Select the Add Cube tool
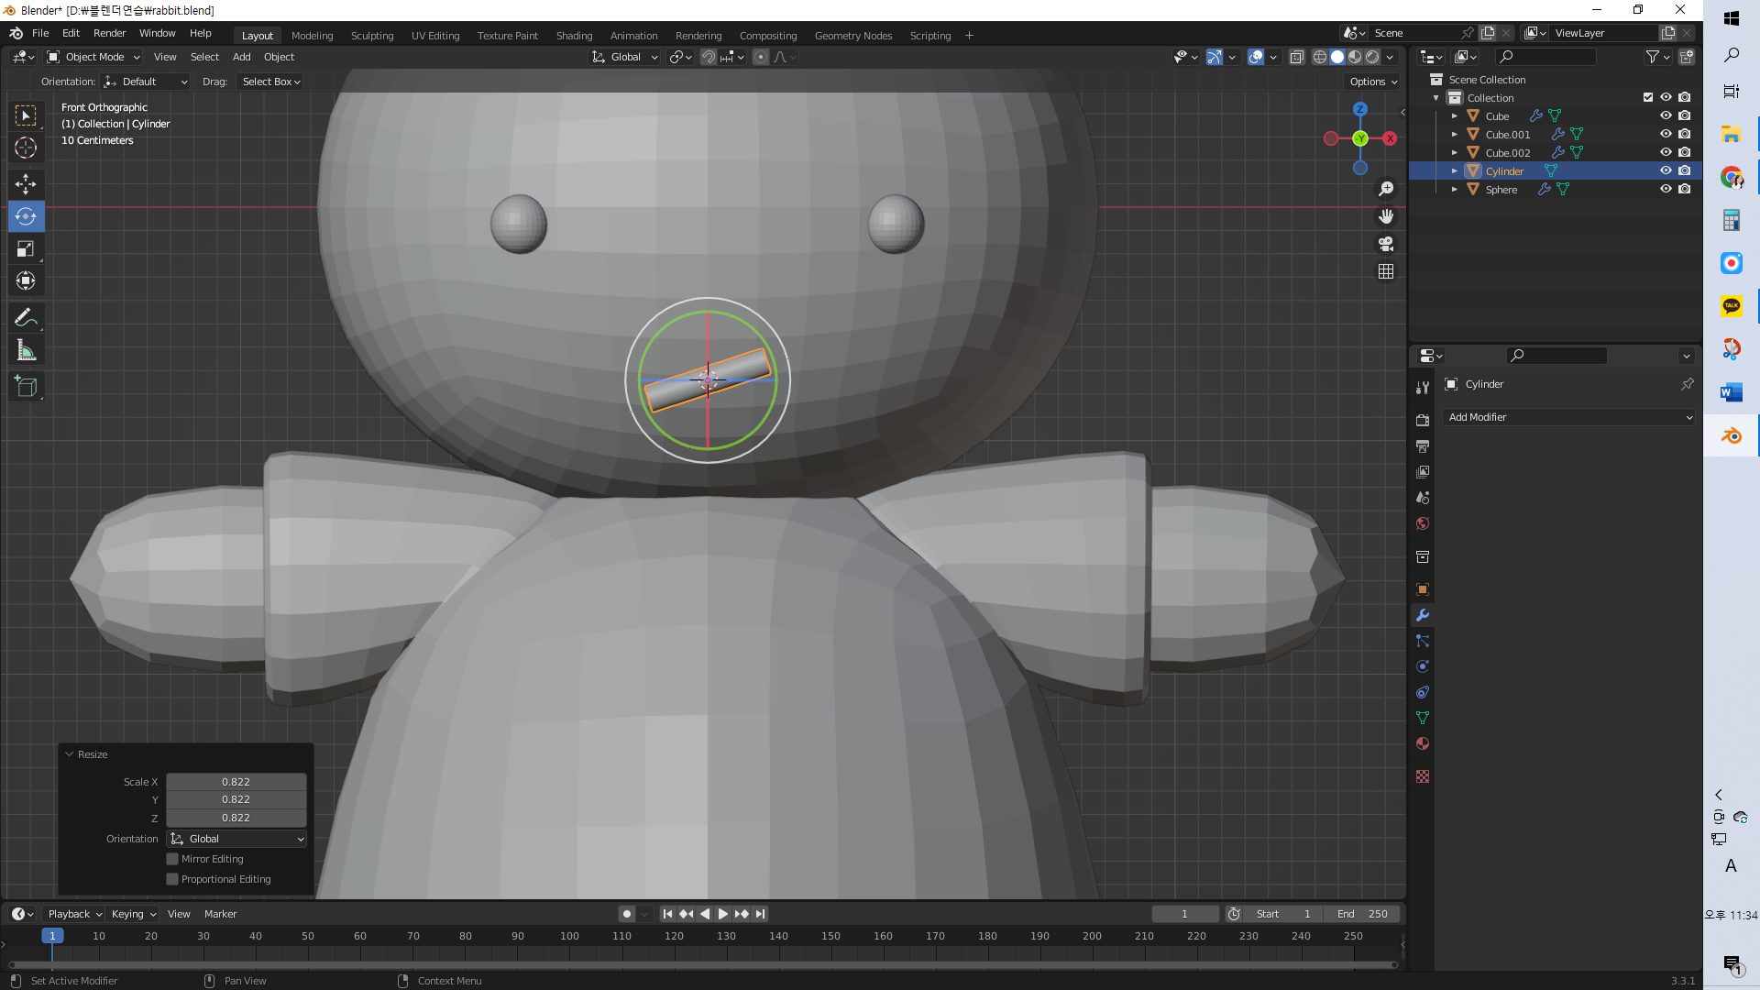This screenshot has width=1760, height=990. [26, 387]
